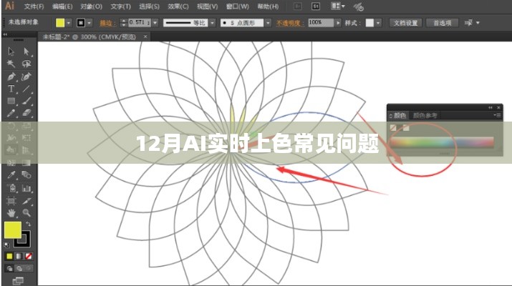
Task: Click the 首选项 button
Action: (441, 23)
